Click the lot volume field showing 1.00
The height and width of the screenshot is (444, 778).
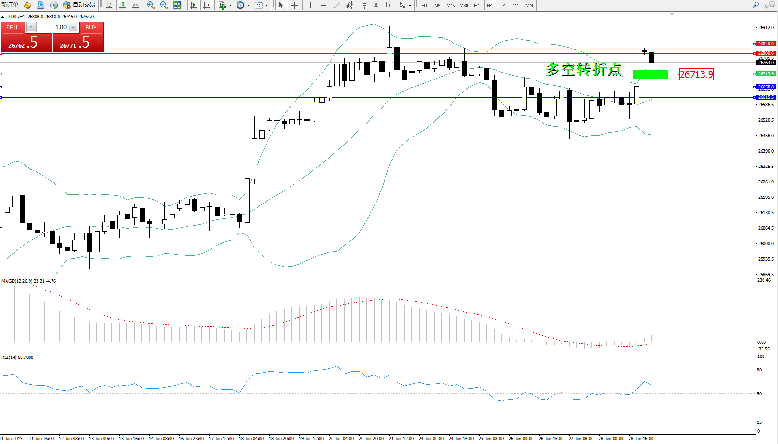pos(52,27)
